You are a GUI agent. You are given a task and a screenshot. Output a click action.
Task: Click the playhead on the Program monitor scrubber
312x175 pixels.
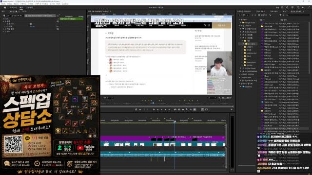(153, 103)
